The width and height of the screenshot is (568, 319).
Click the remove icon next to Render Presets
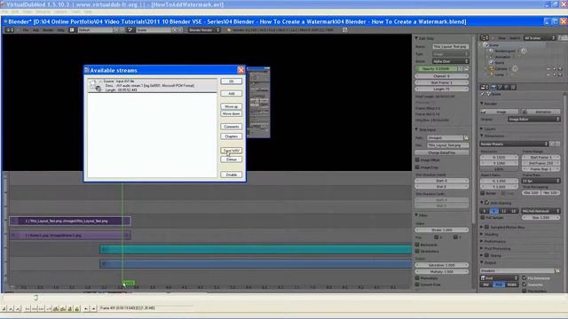(x=558, y=144)
